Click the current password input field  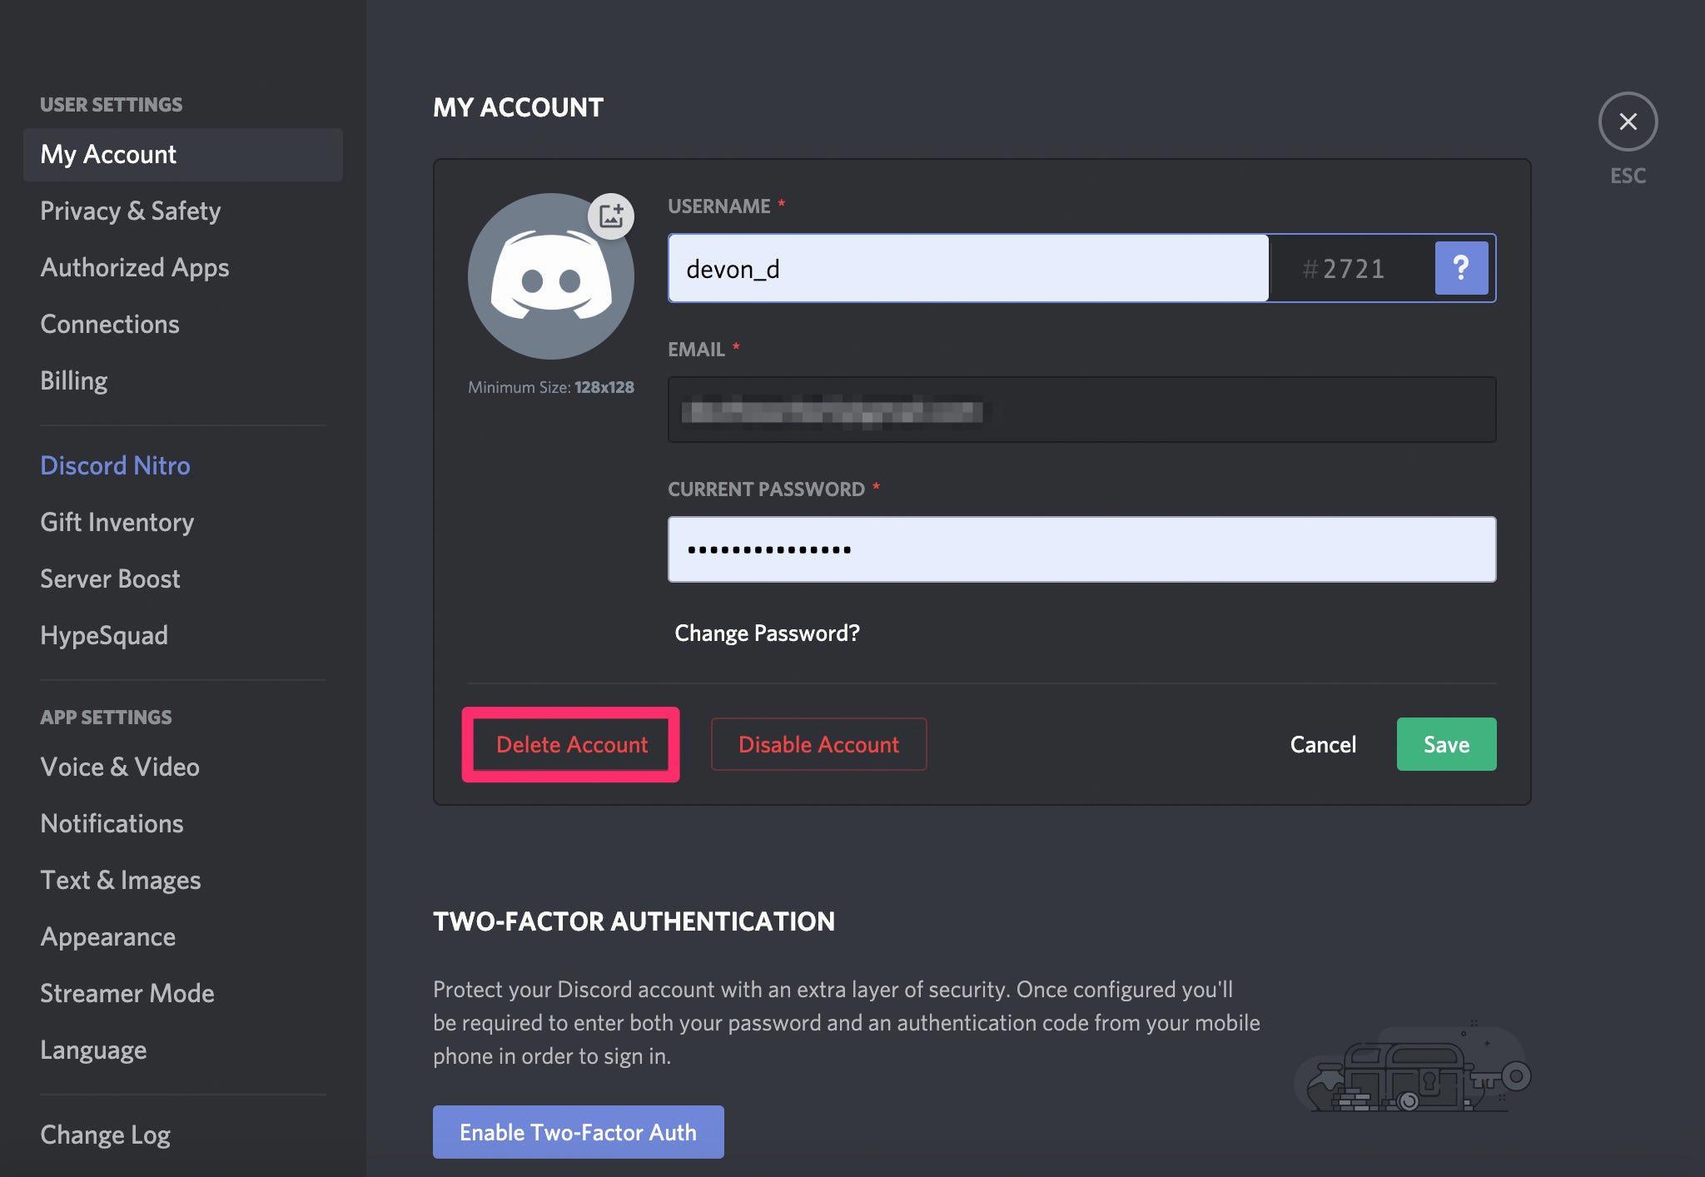[1081, 548]
